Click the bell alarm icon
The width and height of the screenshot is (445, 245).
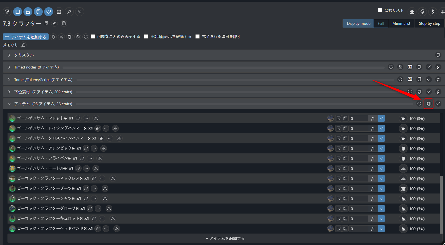53,37
